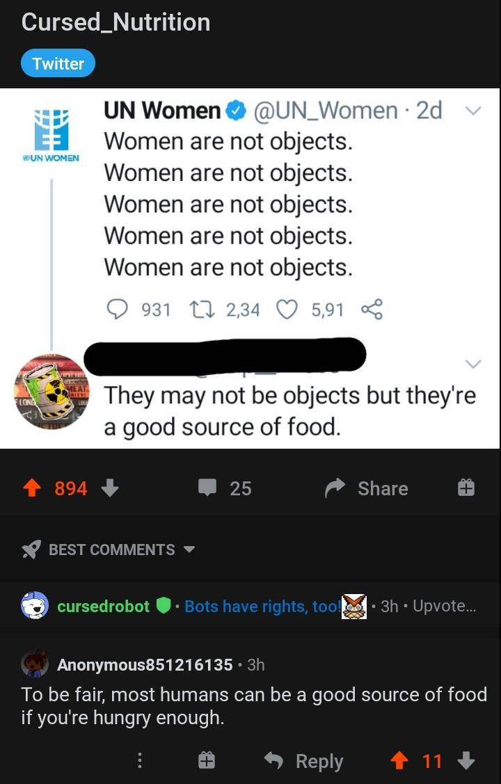Upvote Anonymous851216135's comment
Image resolution: width=501 pixels, height=784 pixels.
point(399,761)
